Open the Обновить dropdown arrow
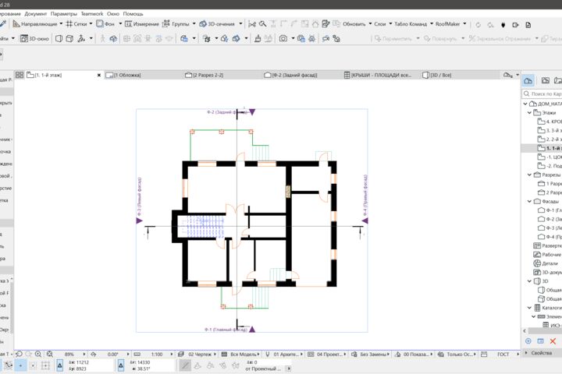Image resolution: width=562 pixels, height=374 pixels. pos(370,23)
